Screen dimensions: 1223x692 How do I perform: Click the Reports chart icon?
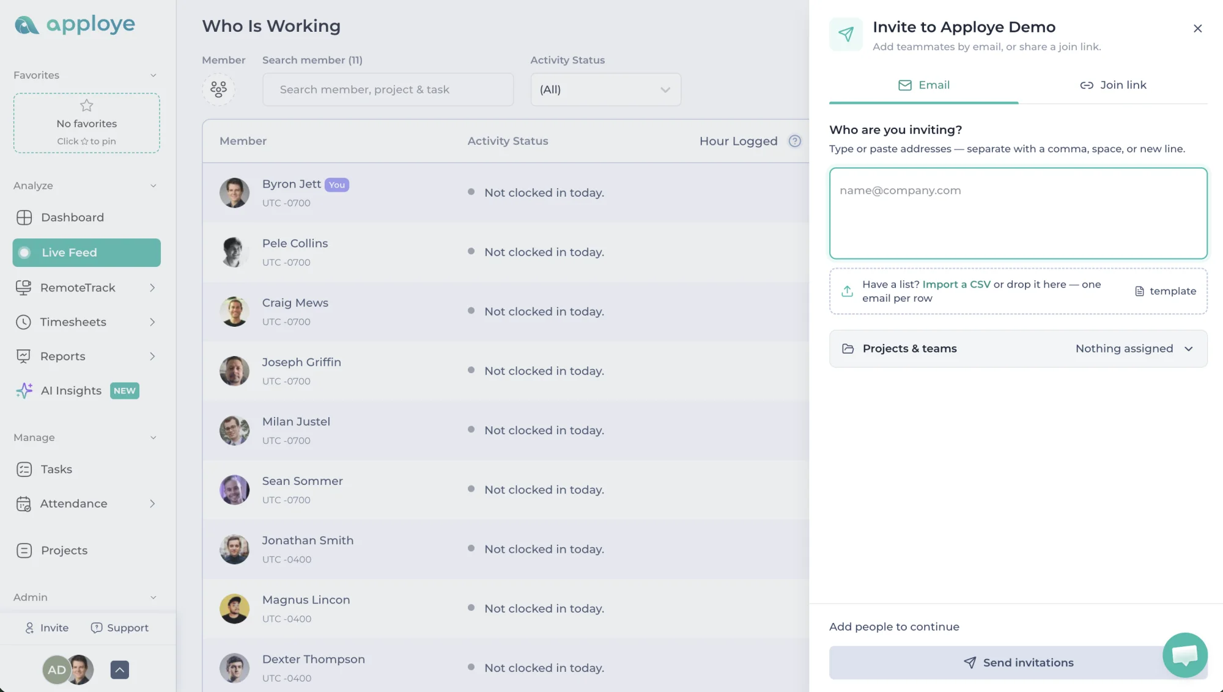[23, 356]
